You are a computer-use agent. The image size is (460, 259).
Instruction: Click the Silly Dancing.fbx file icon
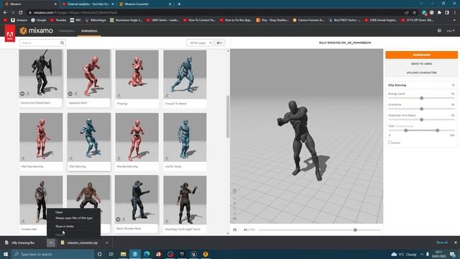coord(6,243)
